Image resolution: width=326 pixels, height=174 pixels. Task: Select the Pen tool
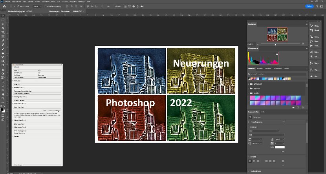point(3,78)
